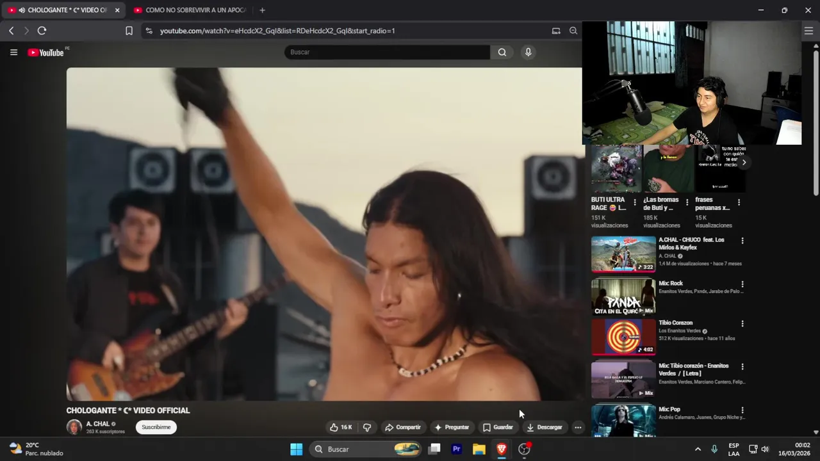Viewport: 820px width, 461px height.
Task: Open the YouTube hamburger guide menu
Action: [x=13, y=53]
